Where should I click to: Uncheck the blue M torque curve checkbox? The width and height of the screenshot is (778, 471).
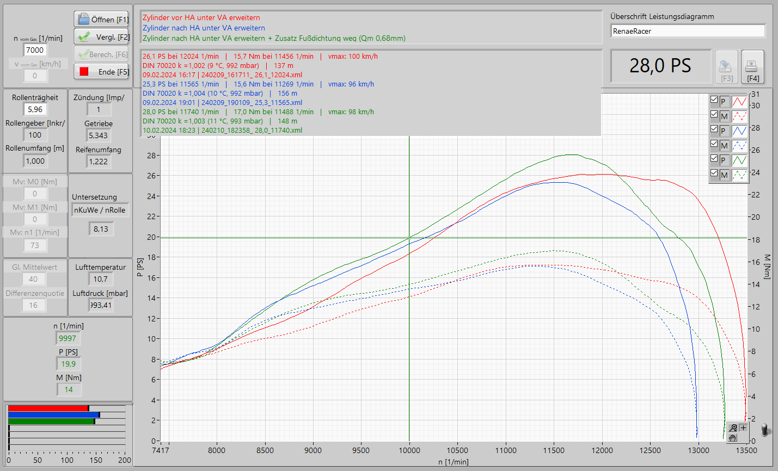(714, 144)
